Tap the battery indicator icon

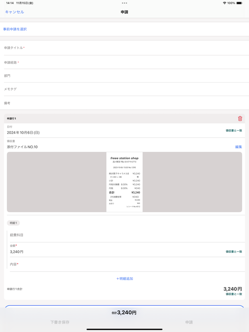click(239, 3)
